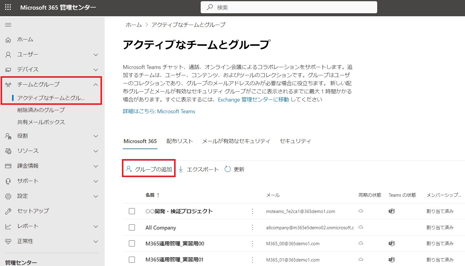Click M365_00@365demo1.com email cell
This screenshot has height=266, width=465.
coord(293,243)
